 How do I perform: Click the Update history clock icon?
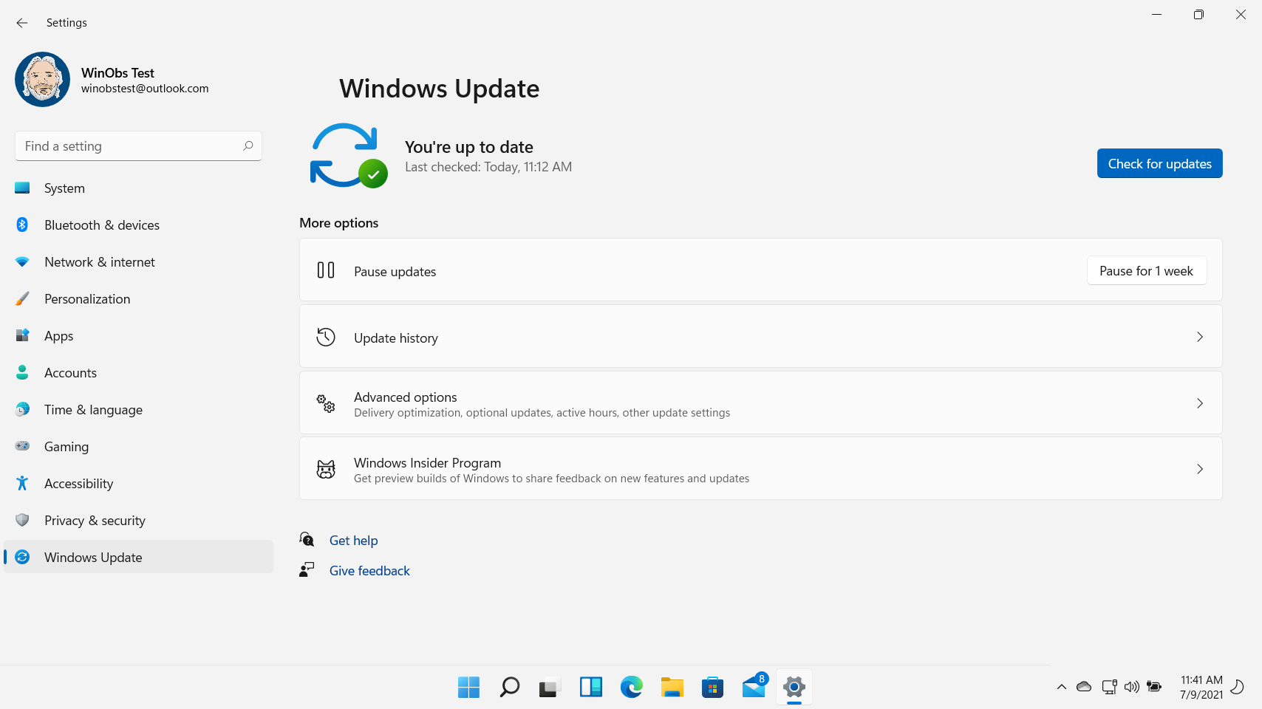click(x=325, y=337)
